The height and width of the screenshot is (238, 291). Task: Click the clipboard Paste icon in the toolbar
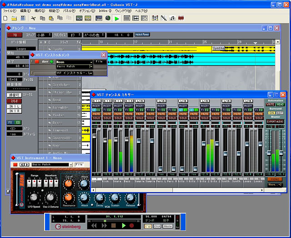click(x=51, y=18)
